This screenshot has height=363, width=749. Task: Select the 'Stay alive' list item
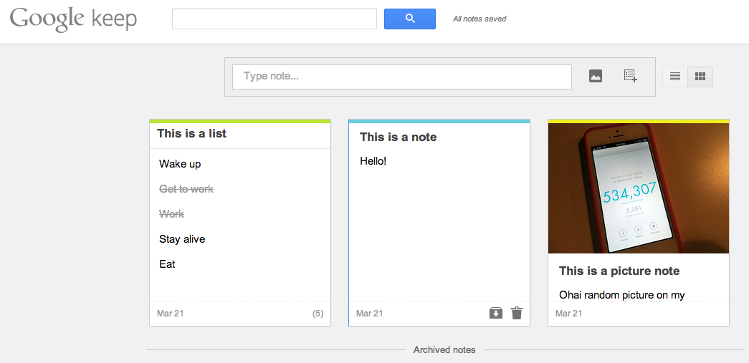(182, 239)
